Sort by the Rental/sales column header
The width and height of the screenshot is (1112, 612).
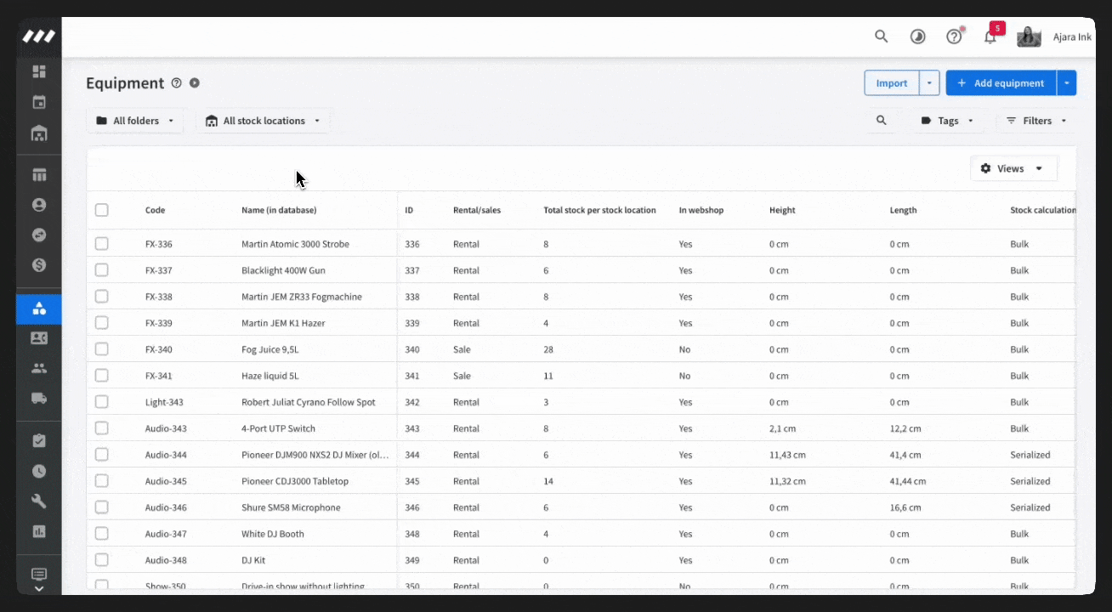click(477, 210)
